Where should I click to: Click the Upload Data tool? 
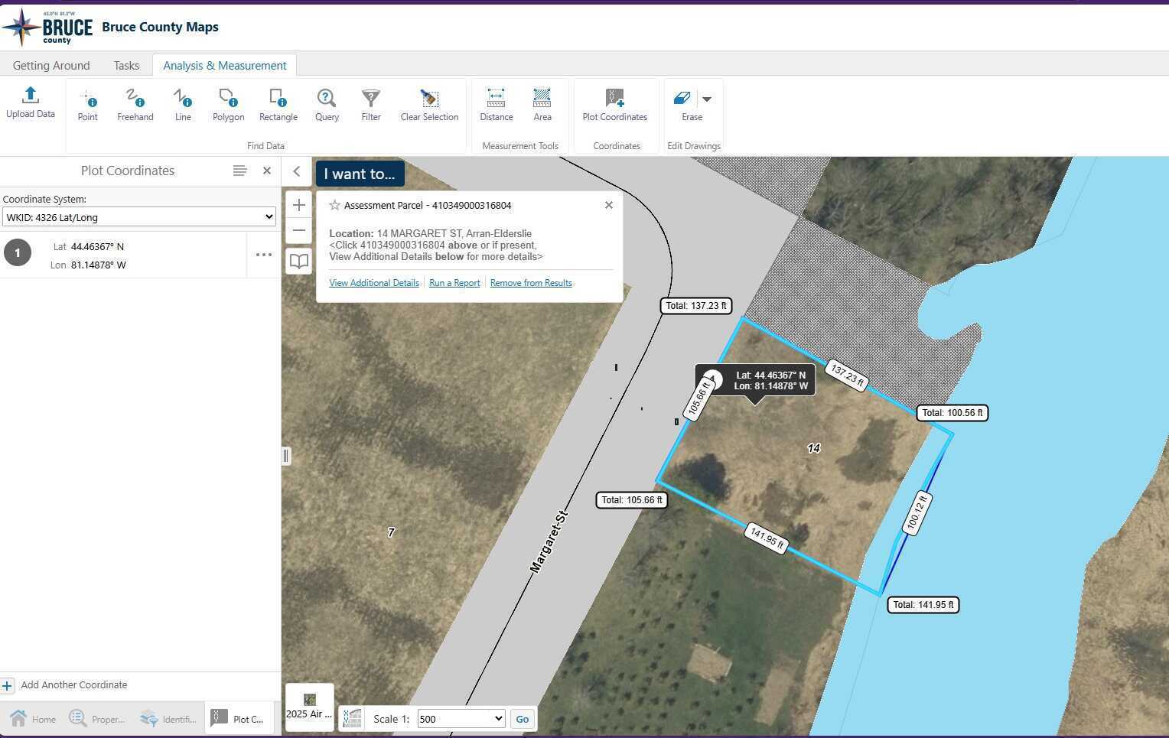pos(31,103)
